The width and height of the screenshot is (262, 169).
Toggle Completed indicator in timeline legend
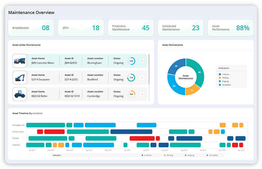pyautogui.click(x=213, y=155)
